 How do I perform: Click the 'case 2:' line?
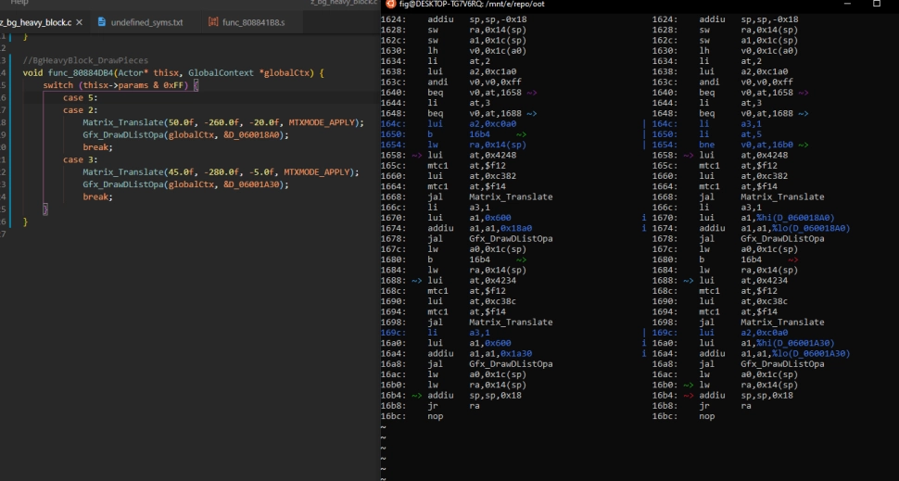pos(81,110)
